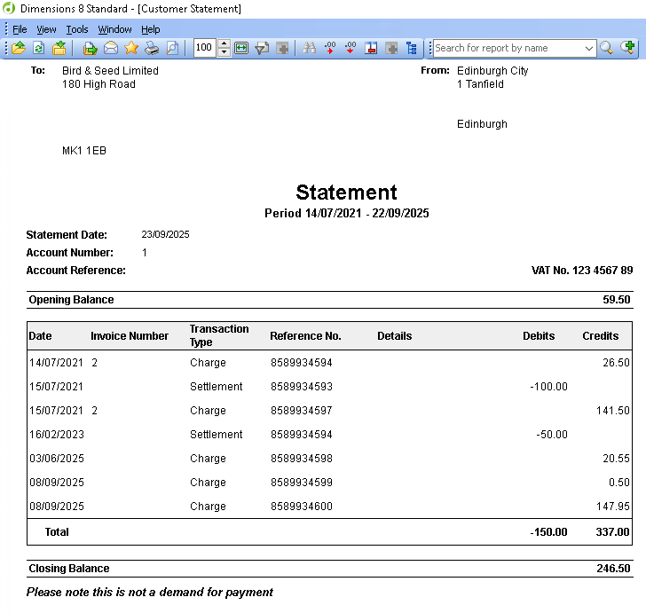Print the customer statement
Viewport: 646px width, 613px height.
(x=152, y=48)
